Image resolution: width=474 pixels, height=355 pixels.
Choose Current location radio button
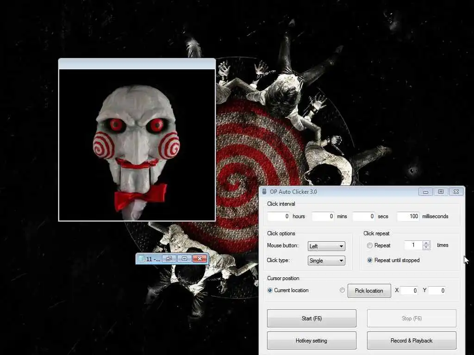click(270, 290)
